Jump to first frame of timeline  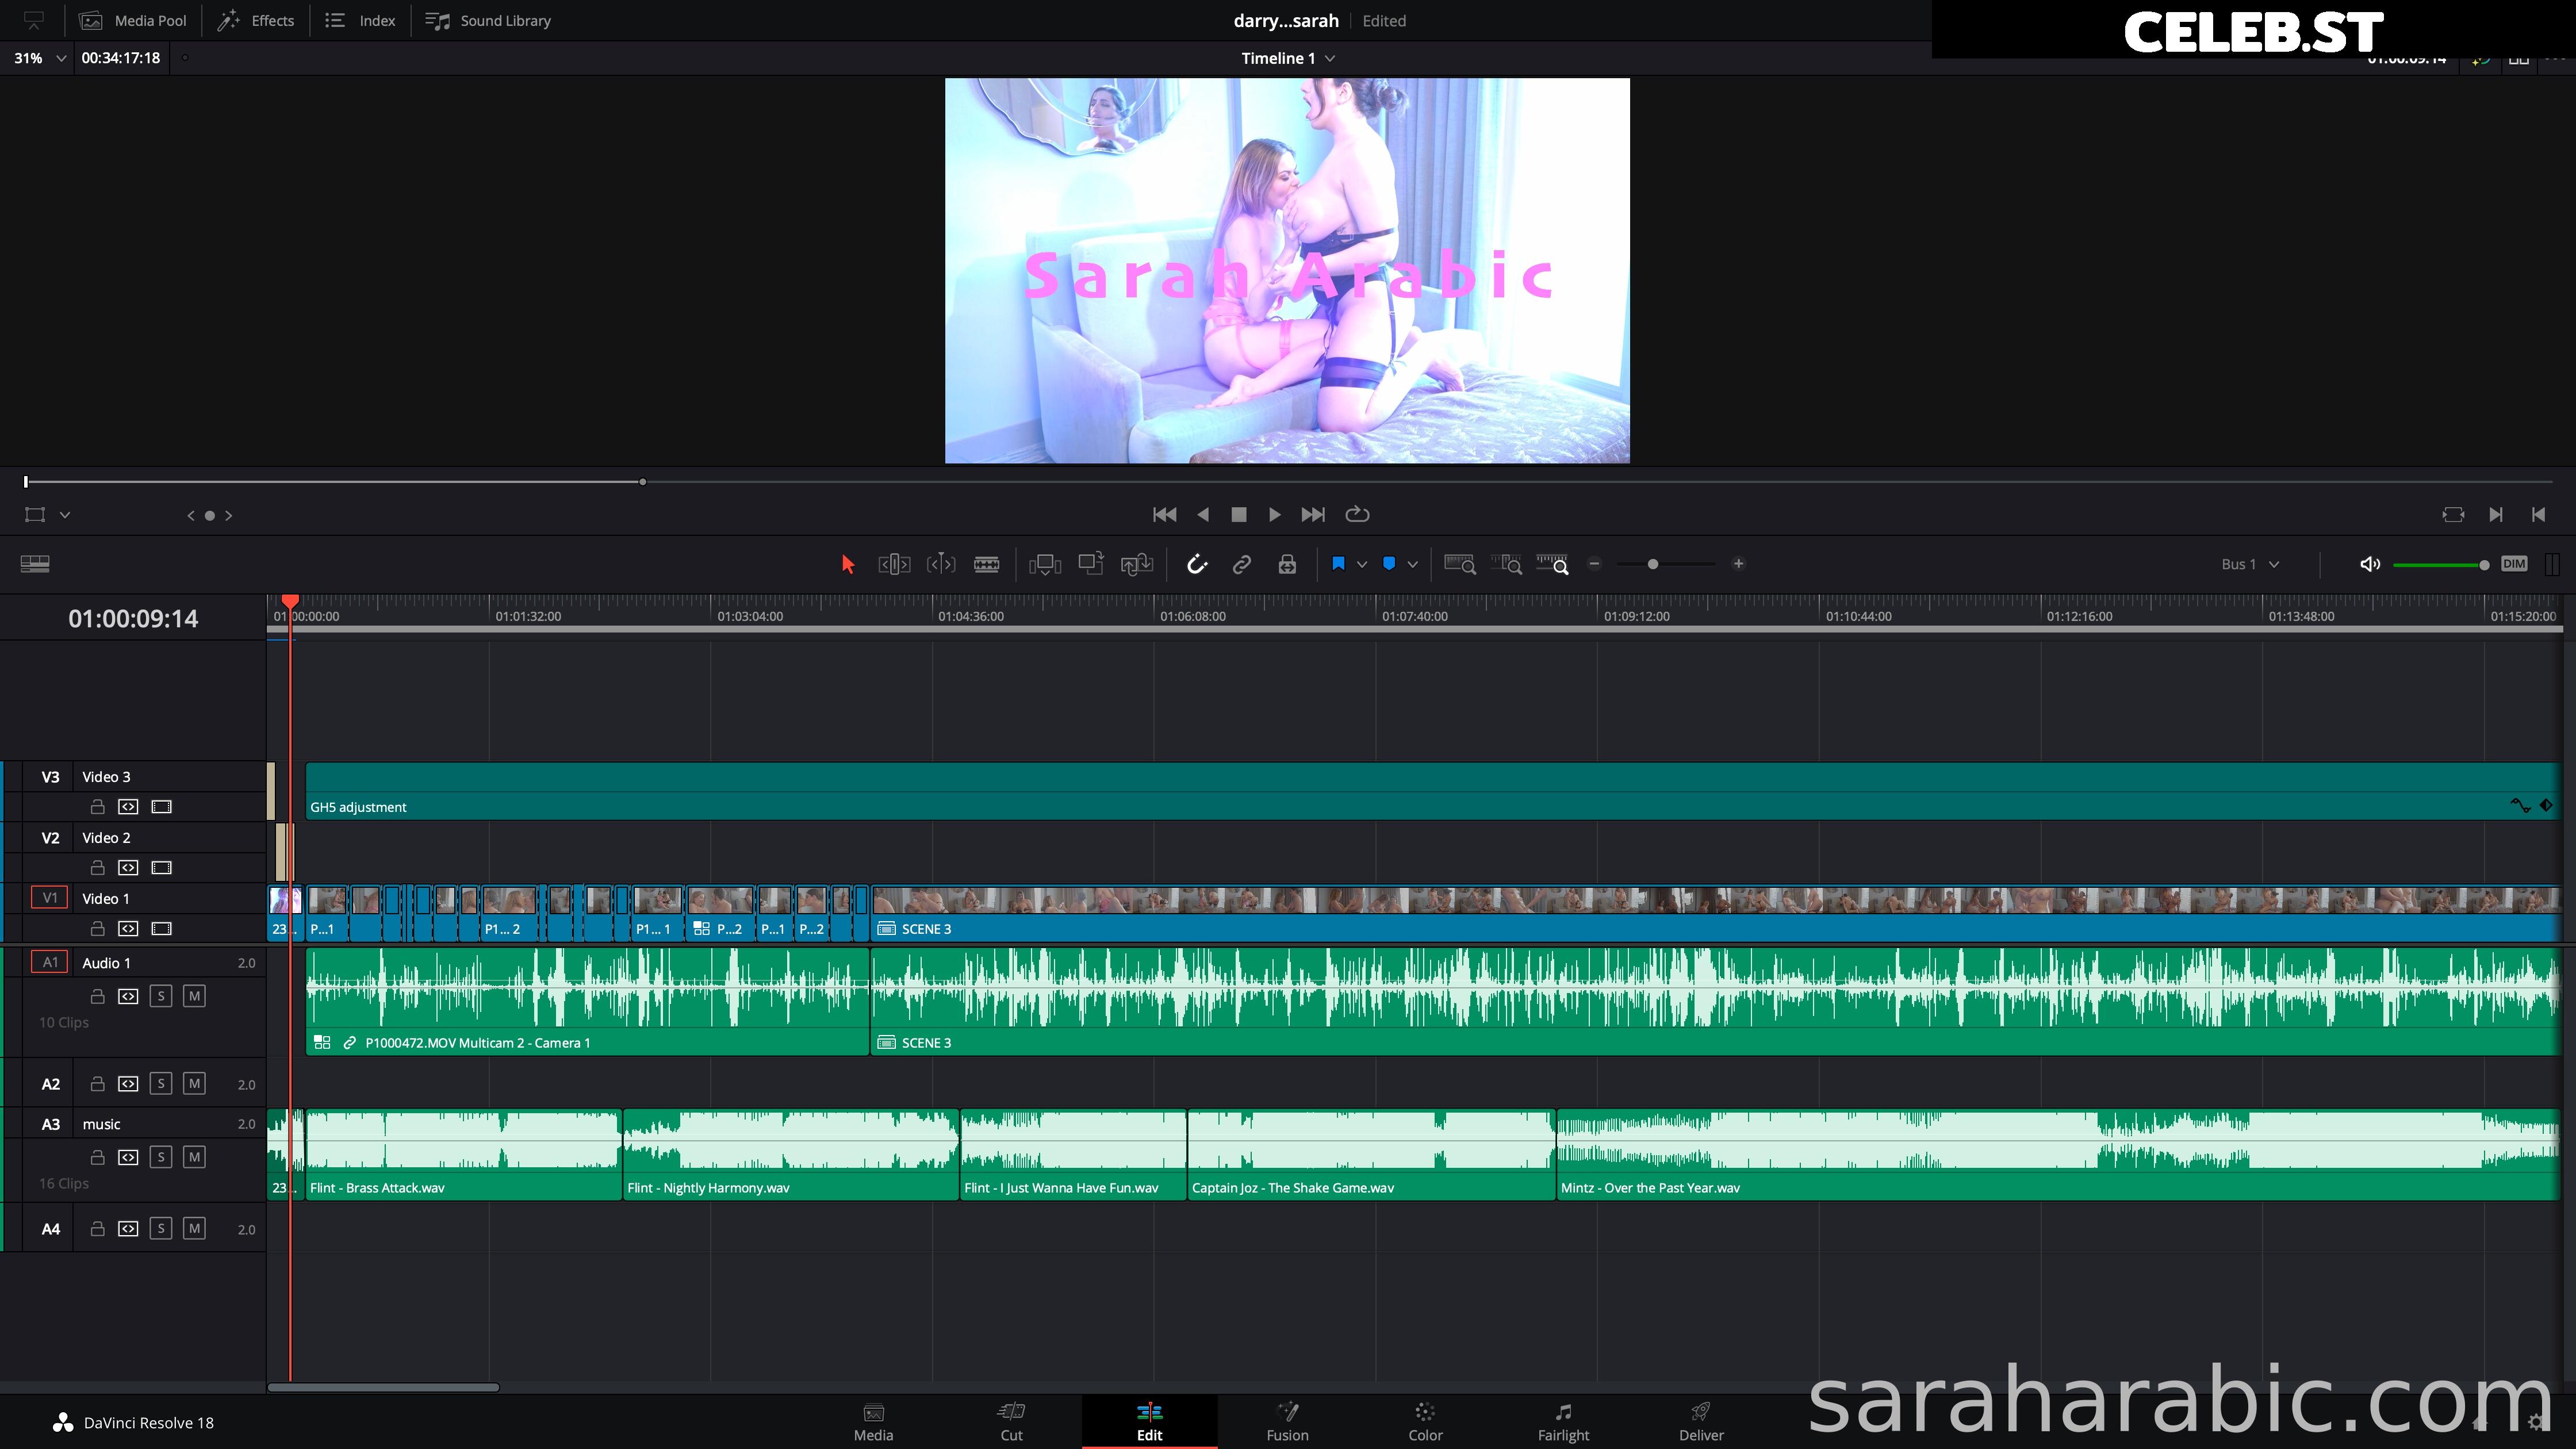(x=1165, y=515)
